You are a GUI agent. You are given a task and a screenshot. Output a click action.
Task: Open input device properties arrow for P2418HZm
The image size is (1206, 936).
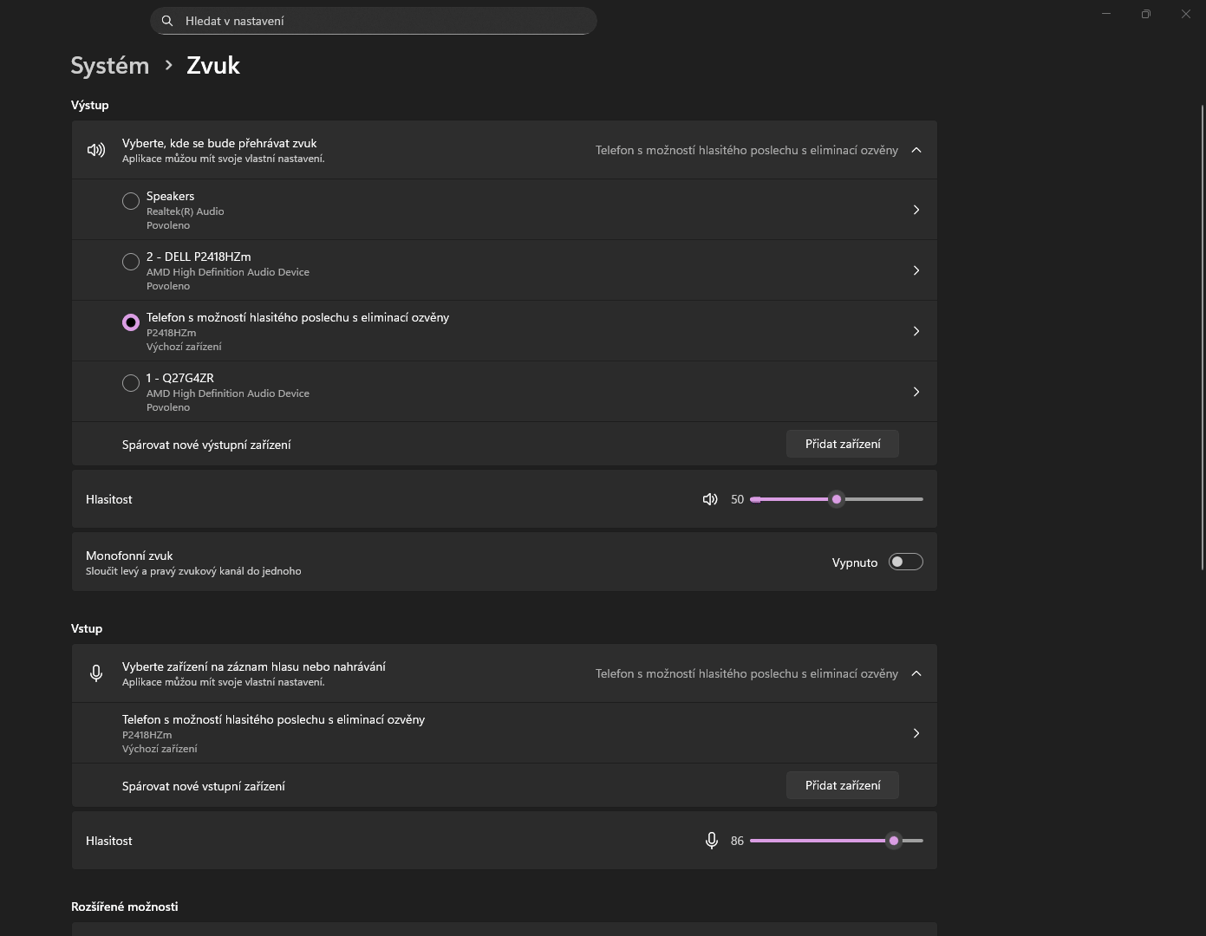tap(916, 733)
